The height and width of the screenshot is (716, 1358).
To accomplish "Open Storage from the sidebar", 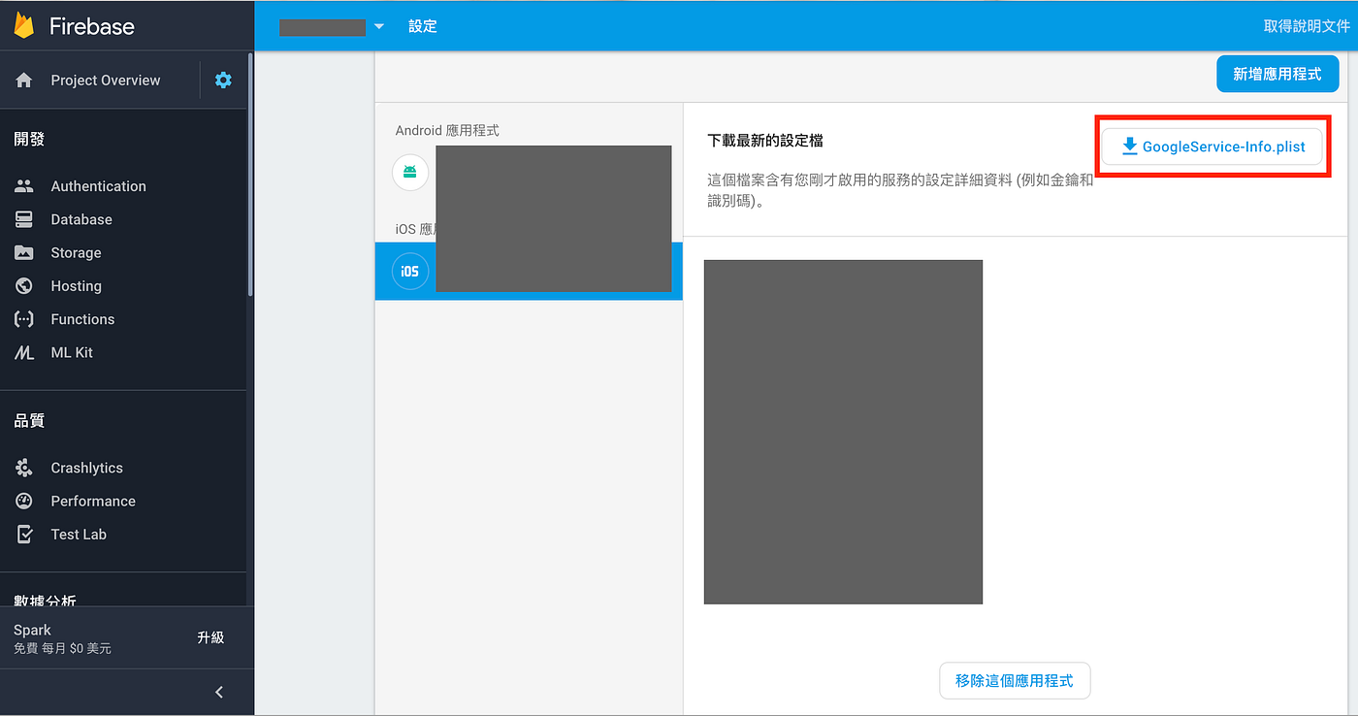I will click(75, 252).
